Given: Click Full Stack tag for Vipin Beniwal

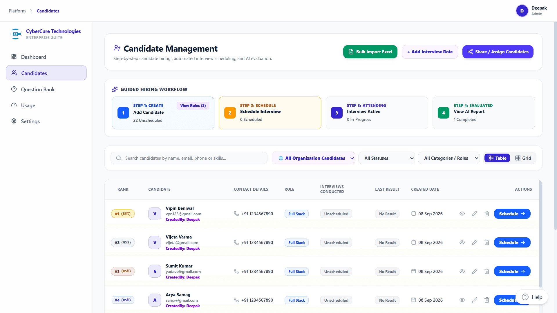Looking at the screenshot, I should click(296, 214).
